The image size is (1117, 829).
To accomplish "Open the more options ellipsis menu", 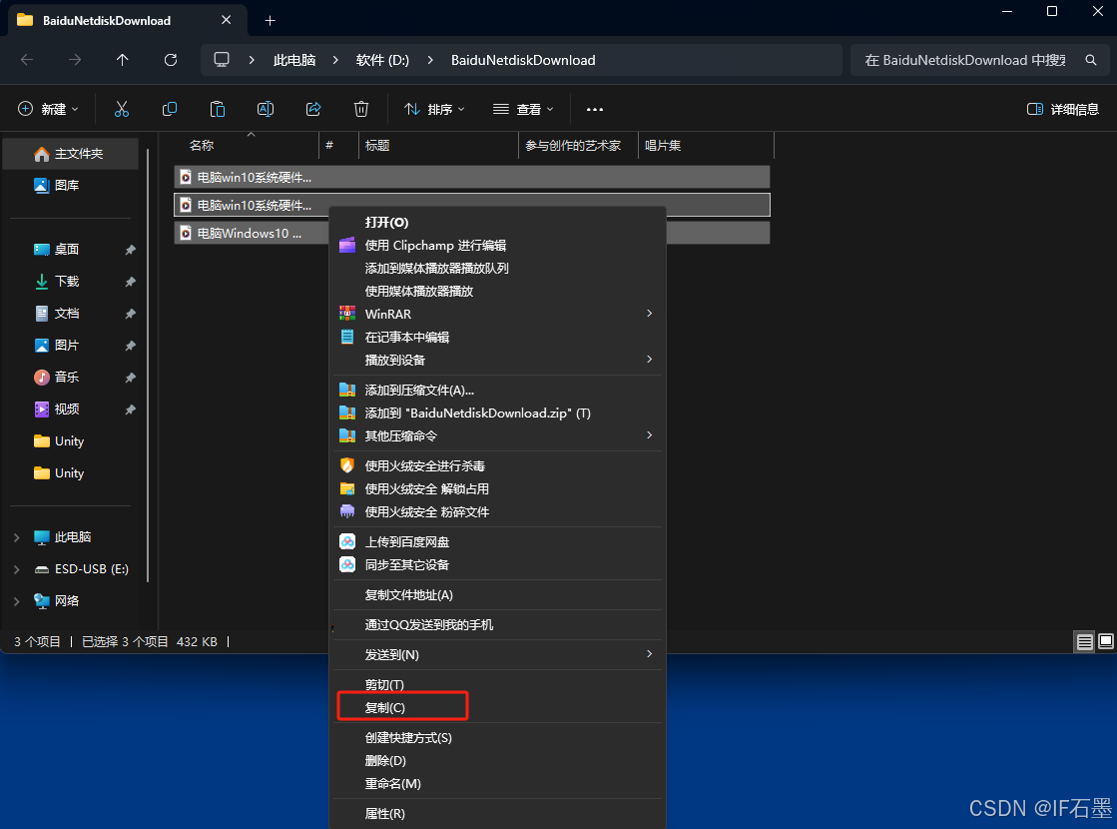I will point(595,109).
